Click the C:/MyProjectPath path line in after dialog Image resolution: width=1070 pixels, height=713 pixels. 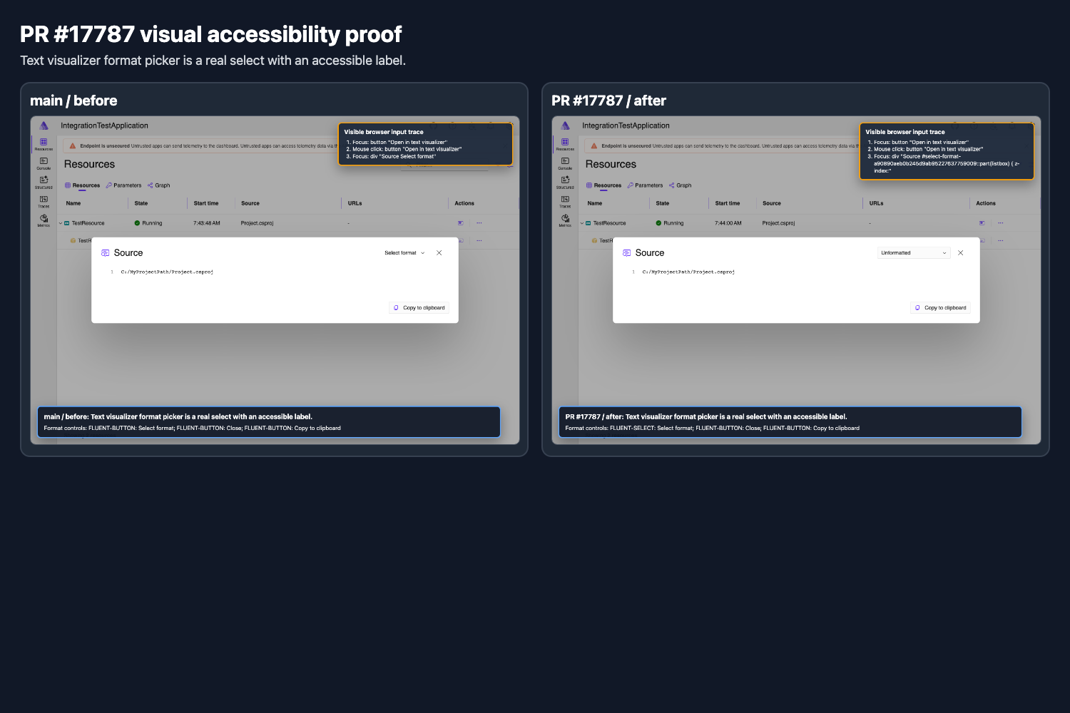point(688,272)
